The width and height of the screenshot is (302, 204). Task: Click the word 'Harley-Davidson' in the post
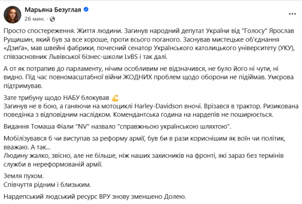[158, 106]
